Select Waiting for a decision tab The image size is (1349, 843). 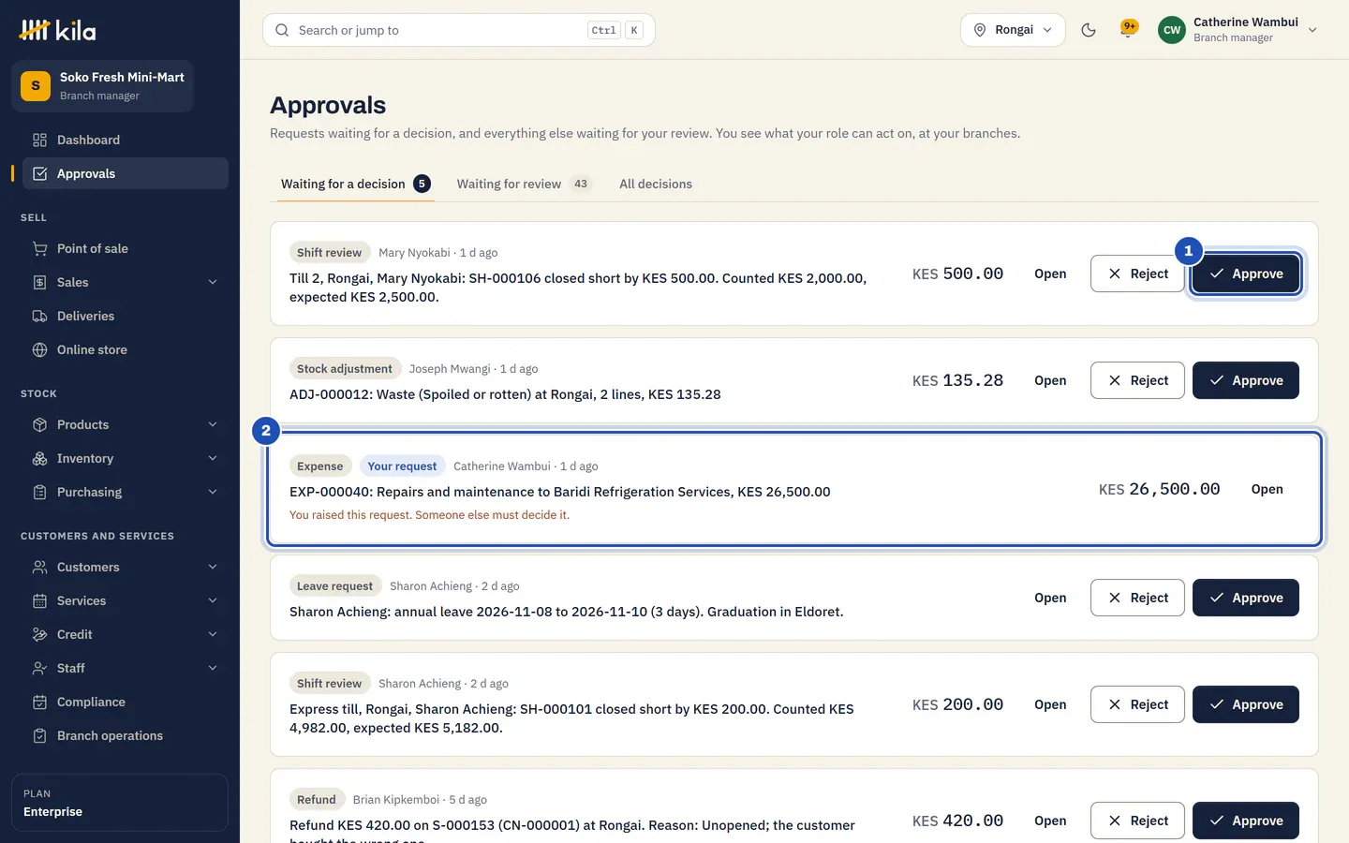356,184
